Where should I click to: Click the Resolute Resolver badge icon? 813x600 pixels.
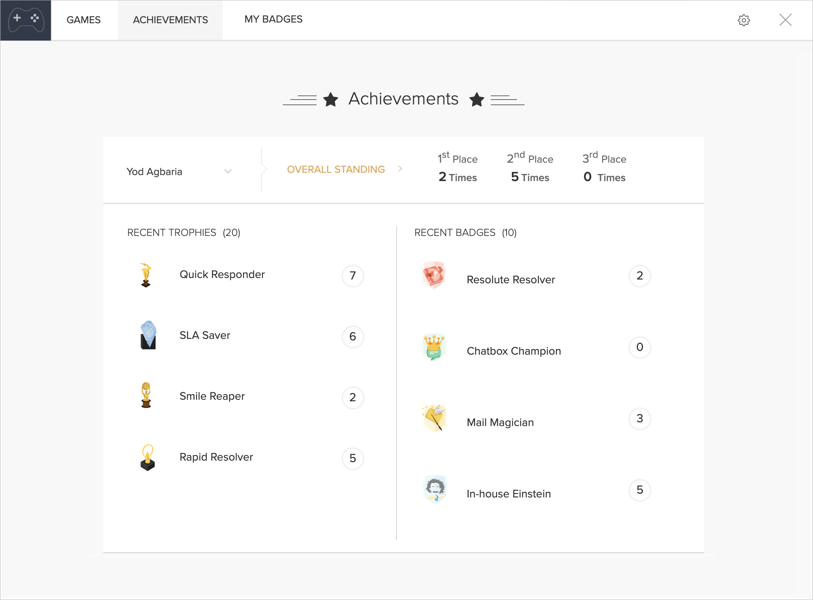[x=434, y=275]
